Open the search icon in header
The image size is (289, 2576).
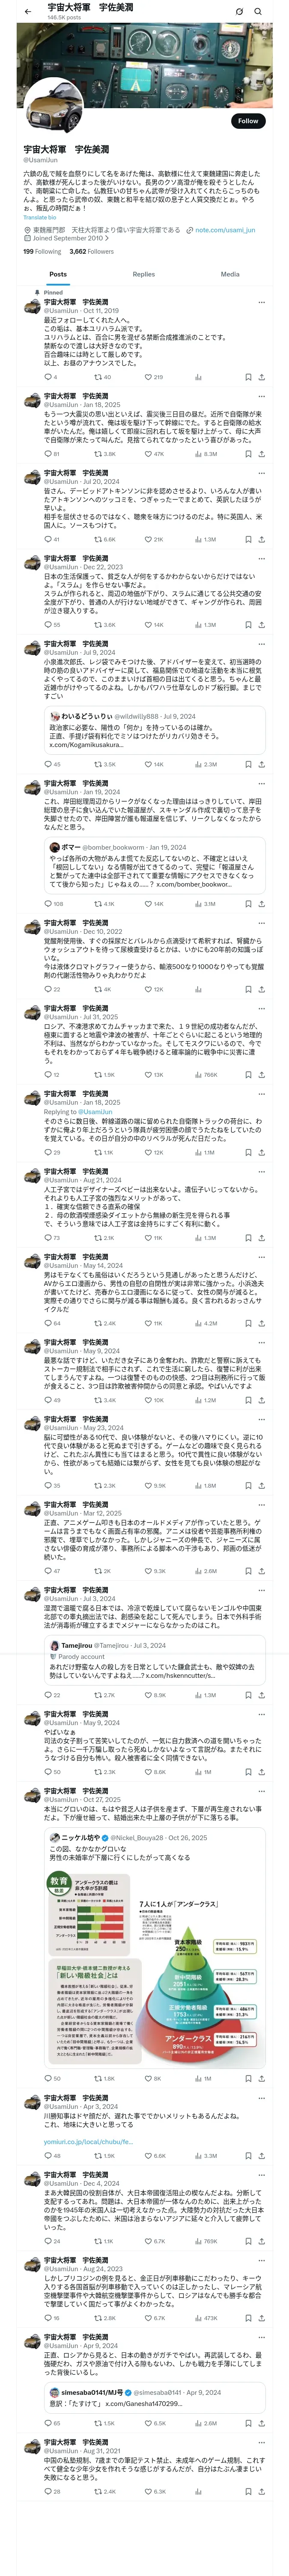click(x=258, y=11)
